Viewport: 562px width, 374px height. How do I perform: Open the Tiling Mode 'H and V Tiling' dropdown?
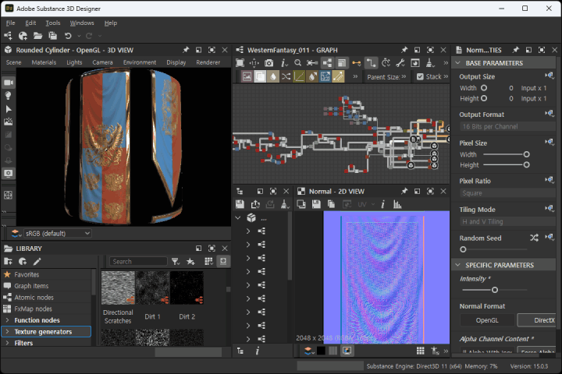(x=507, y=221)
